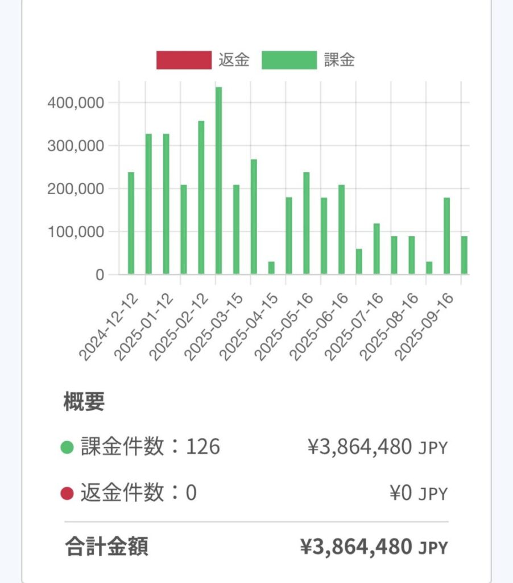Toggle the 課金 series via legend text

coord(339,60)
